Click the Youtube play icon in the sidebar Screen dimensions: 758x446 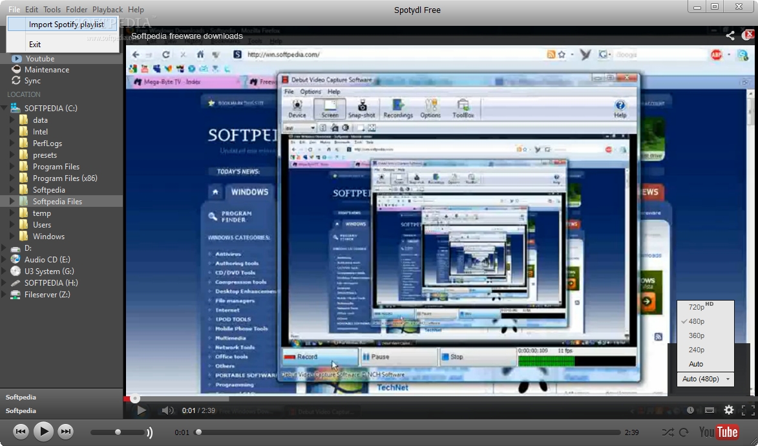tap(16, 59)
